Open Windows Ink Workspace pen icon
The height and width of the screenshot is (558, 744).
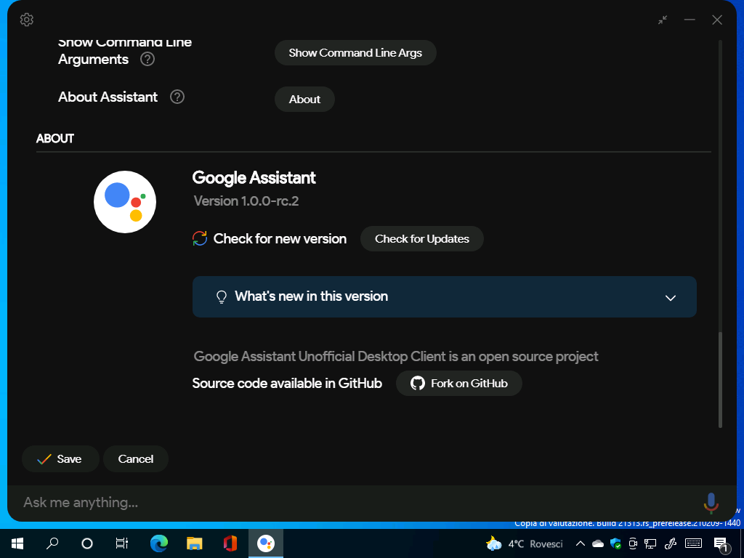(x=671, y=543)
